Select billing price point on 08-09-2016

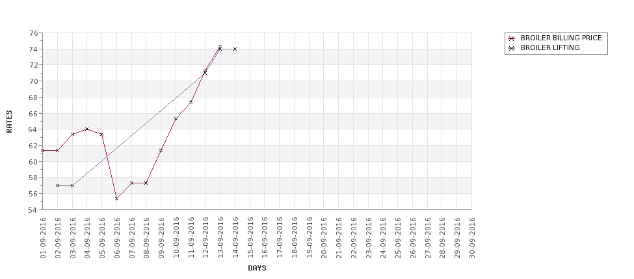[x=146, y=183]
